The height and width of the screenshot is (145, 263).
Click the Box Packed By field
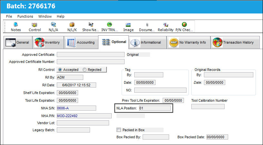[156, 137]
